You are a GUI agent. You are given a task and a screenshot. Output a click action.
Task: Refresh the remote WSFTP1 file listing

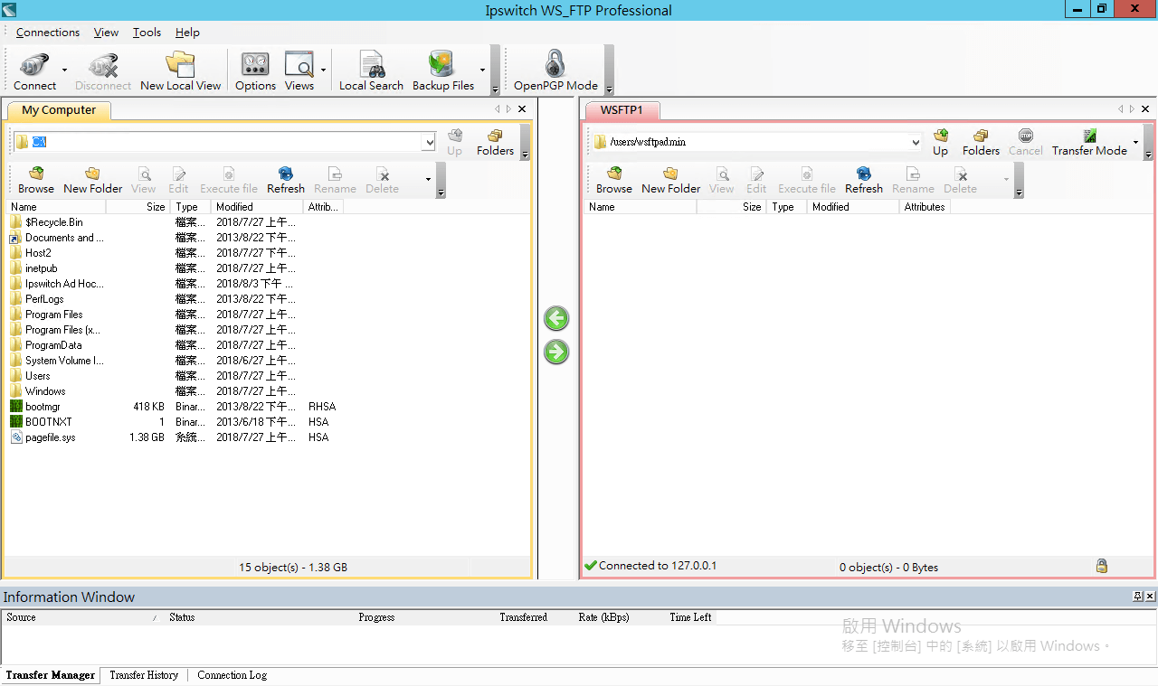[x=863, y=178]
